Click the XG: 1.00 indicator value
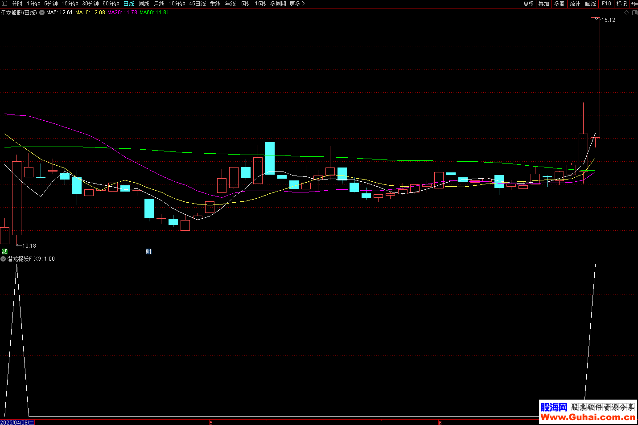This screenshot has width=638, height=425. 44,259
